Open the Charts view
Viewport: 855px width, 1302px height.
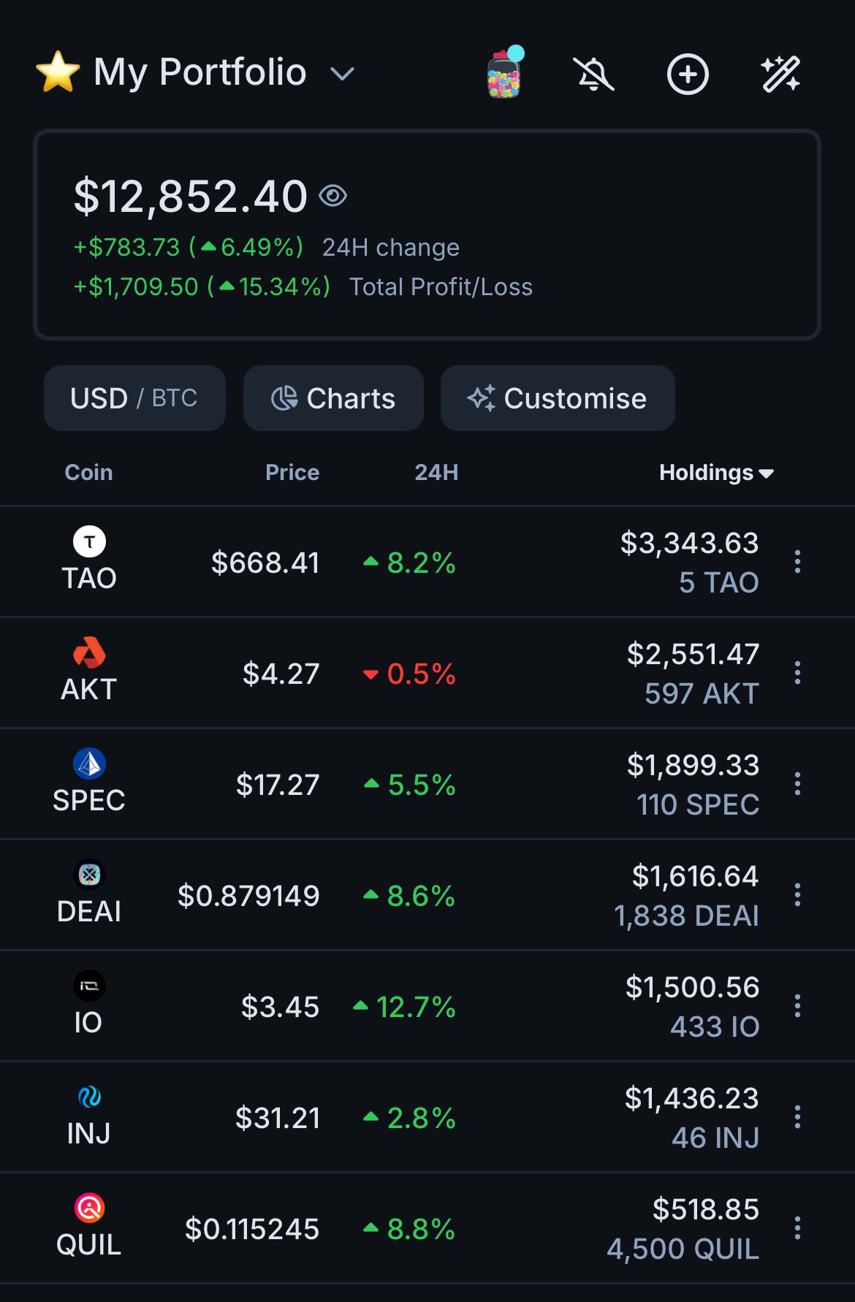(x=333, y=398)
